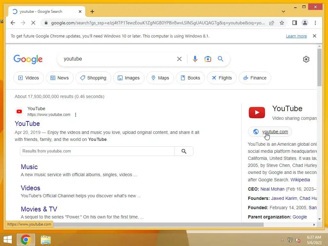This screenshot has height=246, width=328.
Task: Filter results by Videos
Action: pyautogui.click(x=29, y=78)
